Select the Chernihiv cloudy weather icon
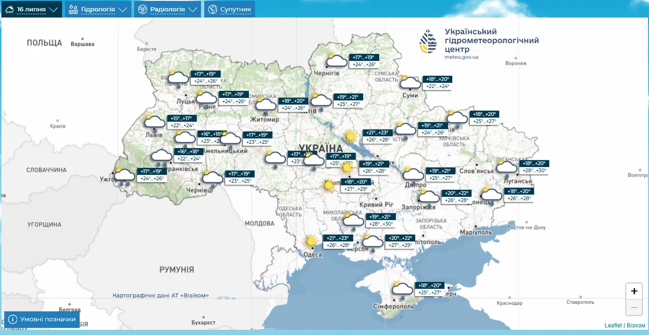Viewport: 649px width, 335px height. click(337, 60)
